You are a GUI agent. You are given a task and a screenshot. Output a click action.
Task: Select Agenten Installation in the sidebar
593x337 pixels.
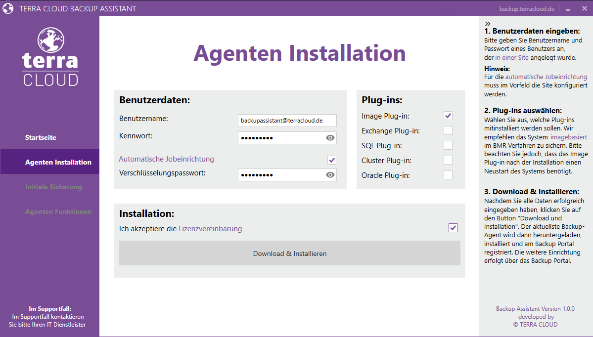[58, 162]
